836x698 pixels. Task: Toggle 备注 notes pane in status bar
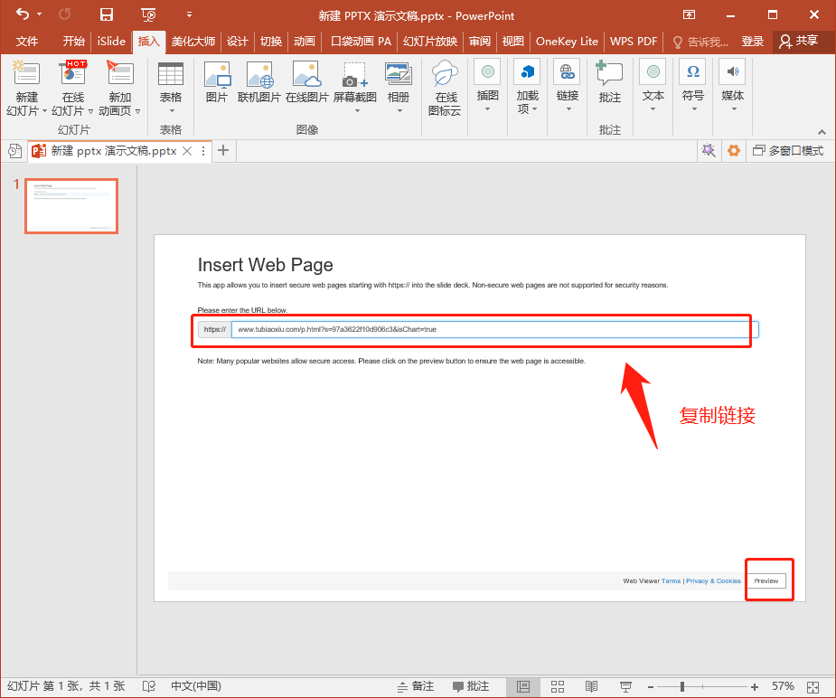(x=416, y=686)
